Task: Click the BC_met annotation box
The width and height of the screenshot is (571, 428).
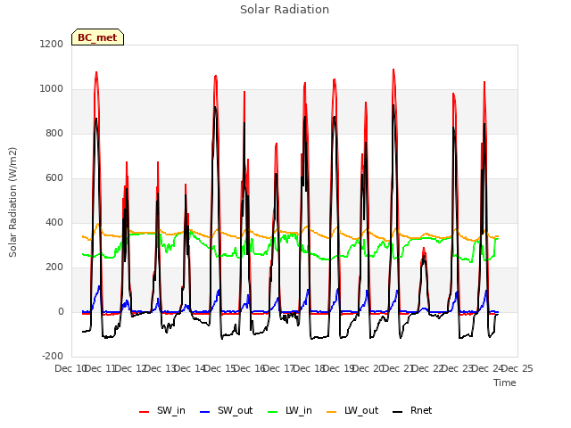Action: pyautogui.click(x=97, y=37)
